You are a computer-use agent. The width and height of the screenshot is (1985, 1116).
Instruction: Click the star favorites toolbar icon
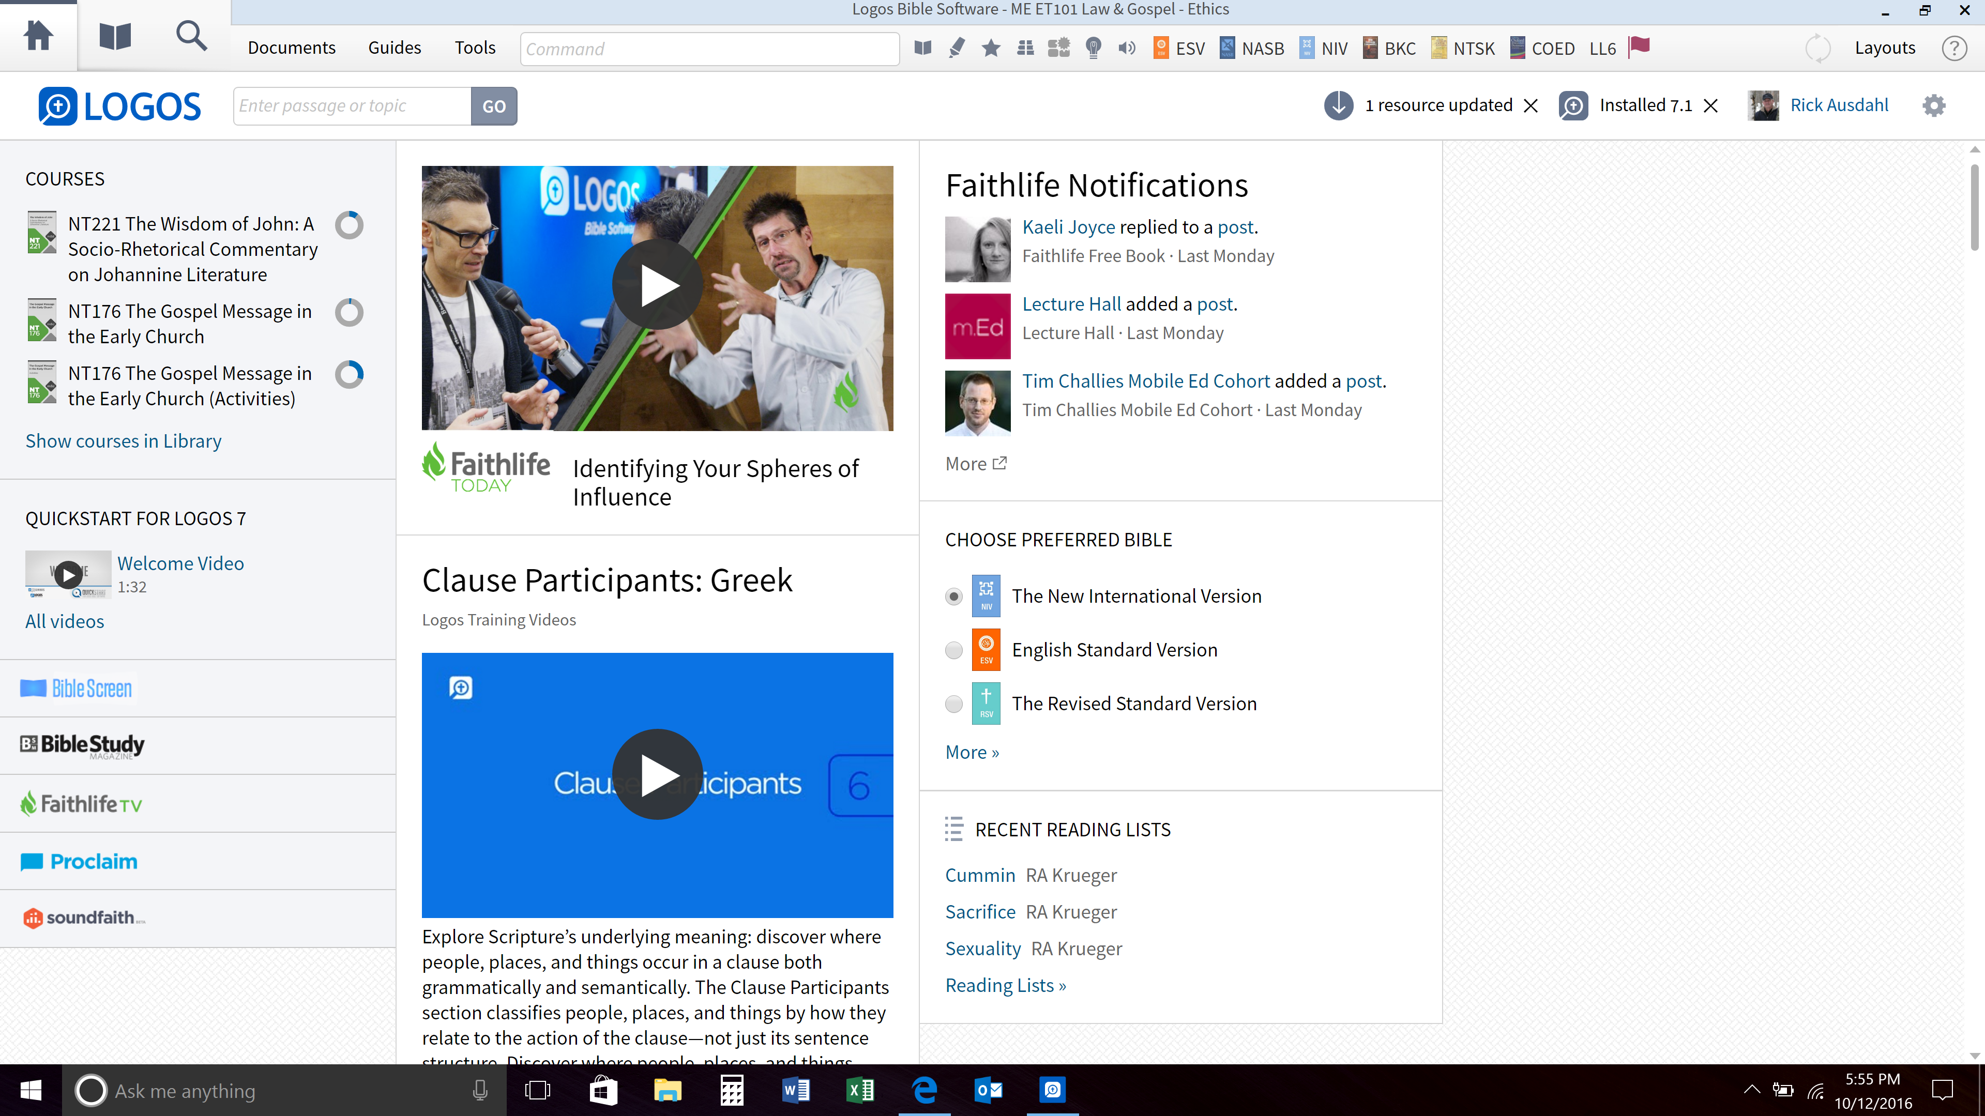click(x=991, y=48)
